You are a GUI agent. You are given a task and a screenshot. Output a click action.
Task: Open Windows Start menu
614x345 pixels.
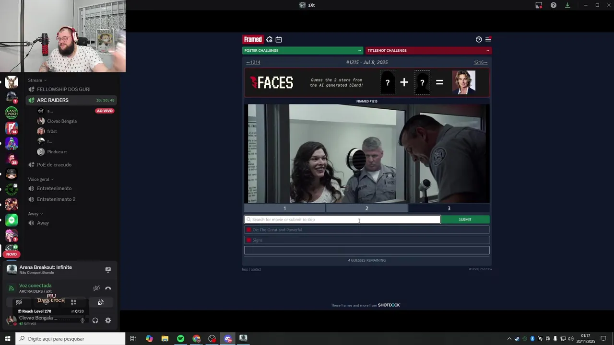click(x=8, y=339)
